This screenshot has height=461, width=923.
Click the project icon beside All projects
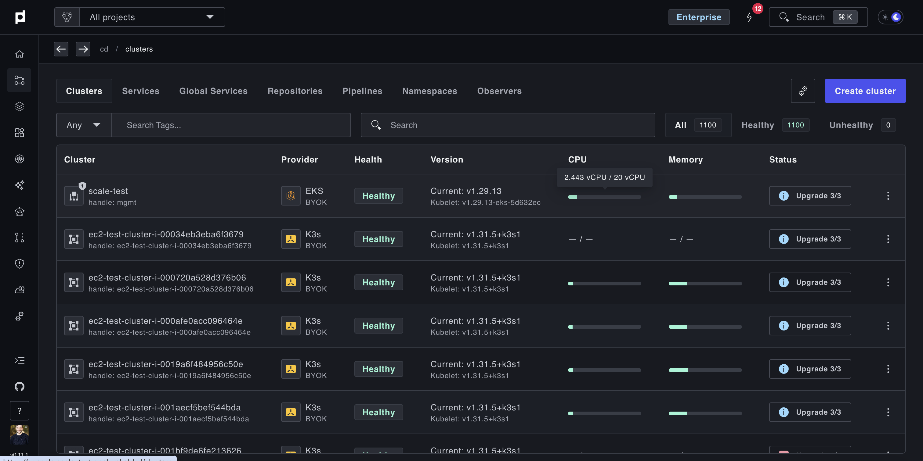67,17
